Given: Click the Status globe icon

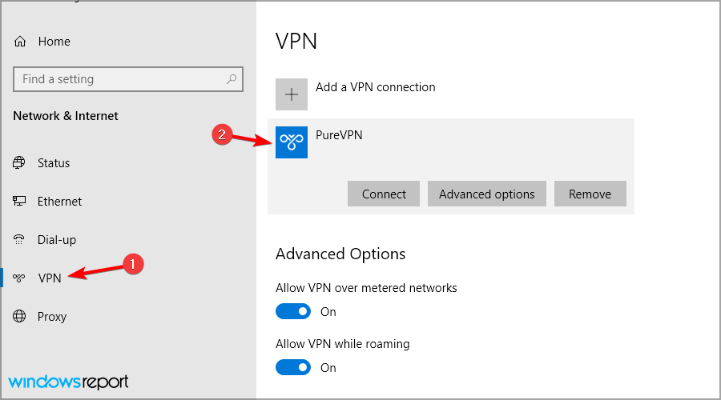Looking at the screenshot, I should tap(19, 162).
